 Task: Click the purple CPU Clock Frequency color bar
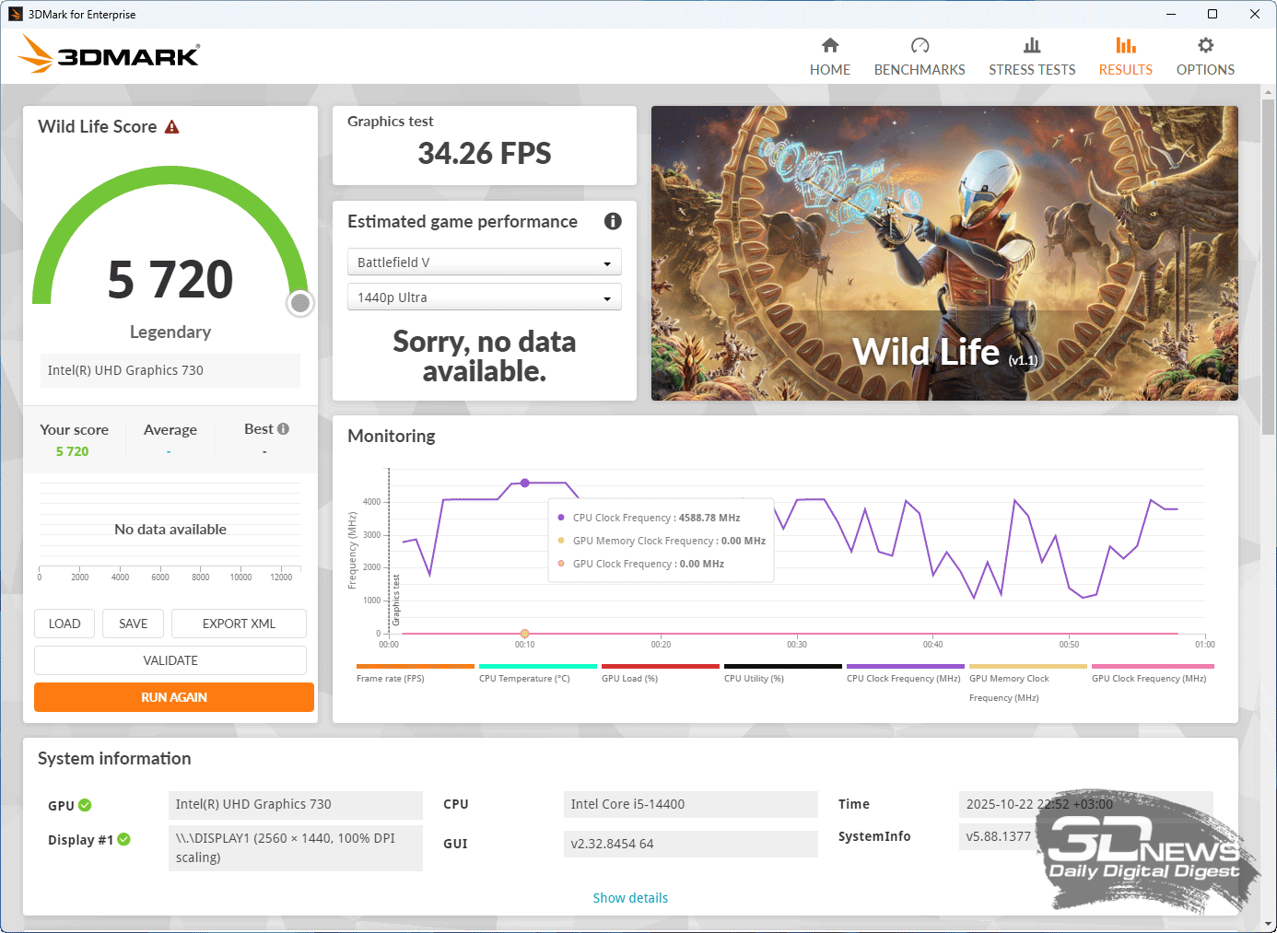click(x=905, y=666)
